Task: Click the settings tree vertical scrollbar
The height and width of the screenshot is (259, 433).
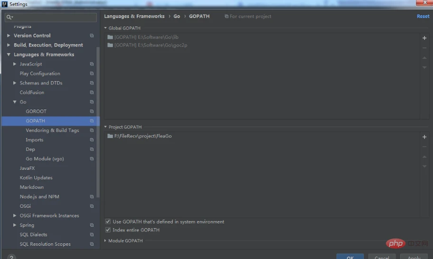Action: click(x=98, y=121)
